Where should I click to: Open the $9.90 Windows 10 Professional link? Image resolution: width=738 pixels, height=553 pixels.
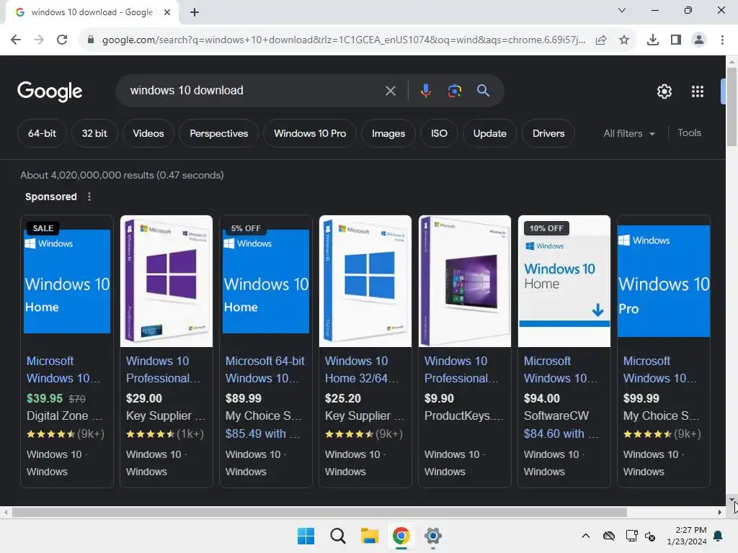click(x=461, y=369)
